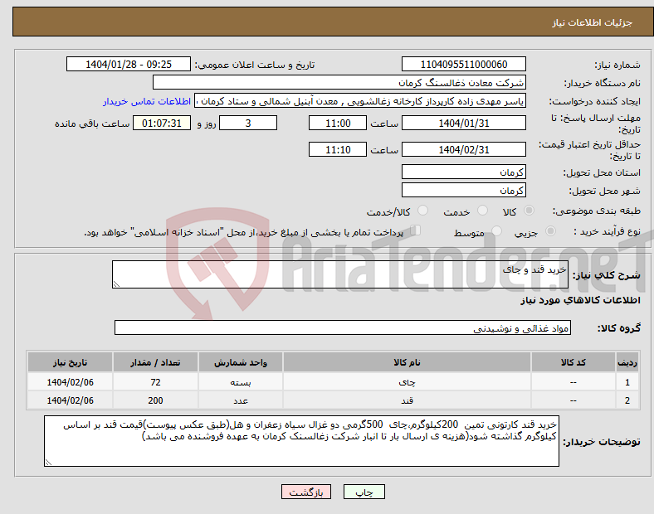Click the resize handle of شرح کلی نیاز box

(116, 284)
